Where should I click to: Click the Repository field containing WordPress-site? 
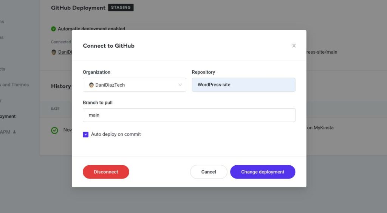pyautogui.click(x=244, y=85)
